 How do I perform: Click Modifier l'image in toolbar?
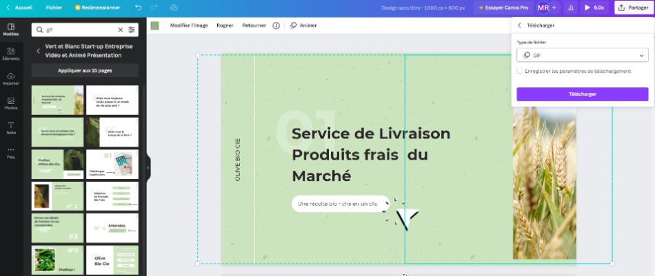pyautogui.click(x=189, y=25)
